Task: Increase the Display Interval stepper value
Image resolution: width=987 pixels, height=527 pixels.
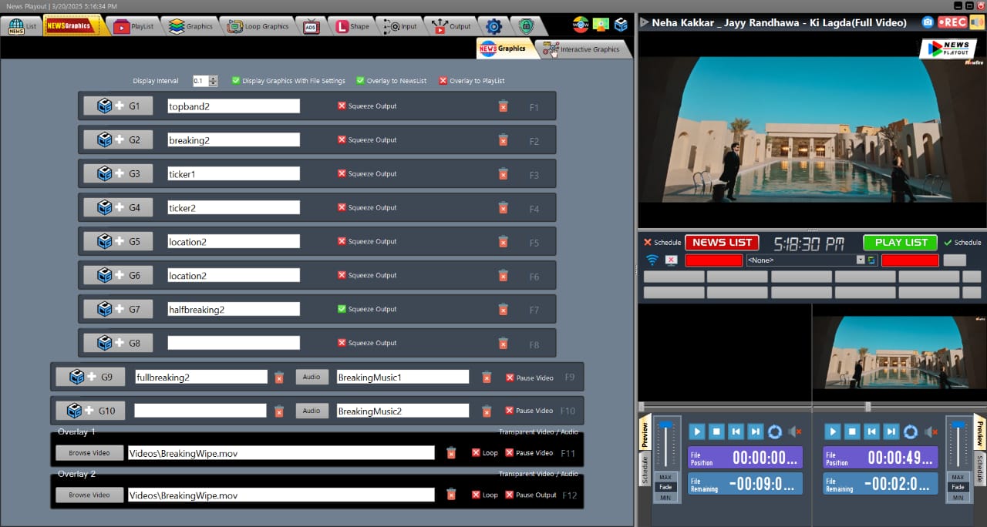Action: (x=214, y=78)
